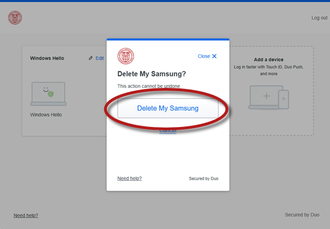Click the pencil icon beside Edit
The width and height of the screenshot is (330, 229).
pyautogui.click(x=90, y=58)
